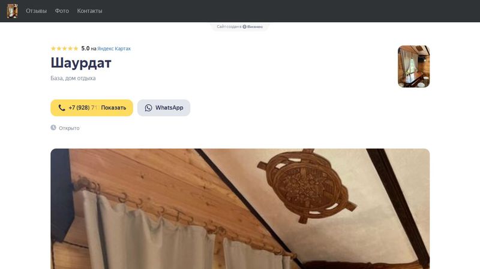The width and height of the screenshot is (480, 269).
Task: Click the Открыто working hours status
Action: click(69, 128)
